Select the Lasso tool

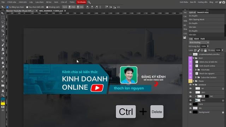coord(3,22)
